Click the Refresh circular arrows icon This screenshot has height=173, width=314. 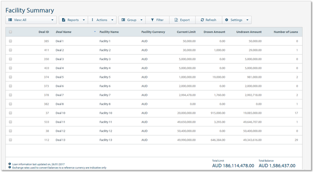(x=202, y=20)
